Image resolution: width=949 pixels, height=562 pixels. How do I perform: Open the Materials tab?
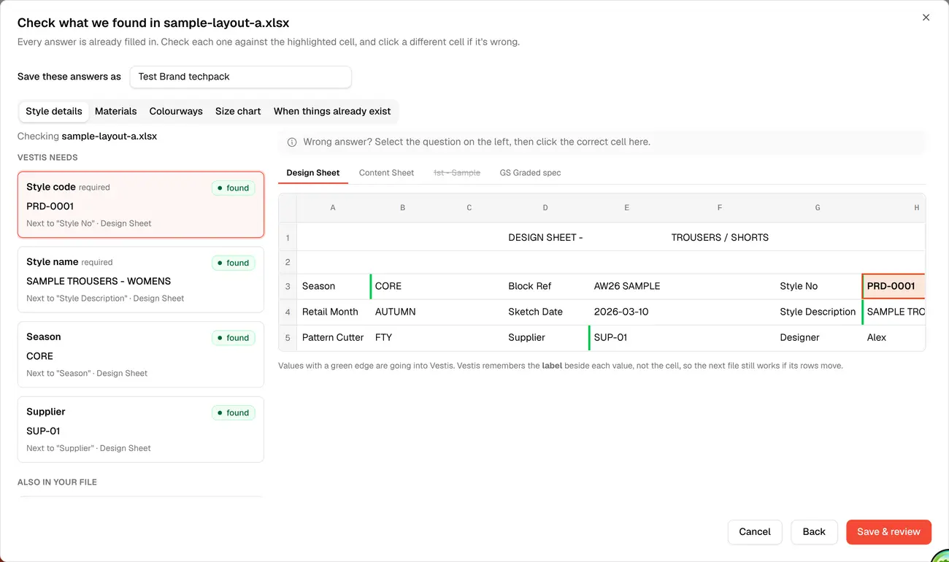click(x=116, y=112)
